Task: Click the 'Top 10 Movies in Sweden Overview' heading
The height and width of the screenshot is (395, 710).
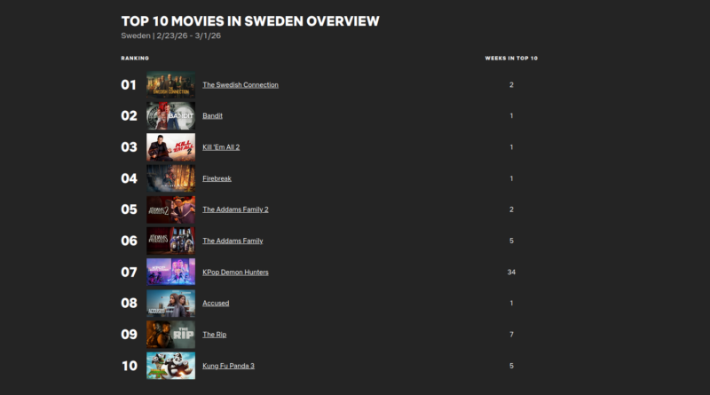Action: click(x=250, y=21)
